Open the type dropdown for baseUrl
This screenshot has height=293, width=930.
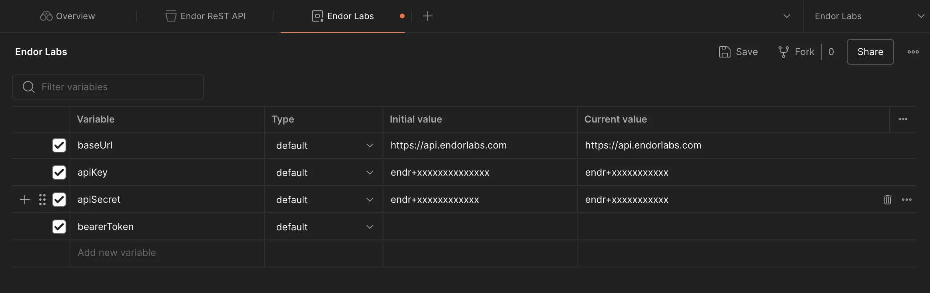click(369, 145)
